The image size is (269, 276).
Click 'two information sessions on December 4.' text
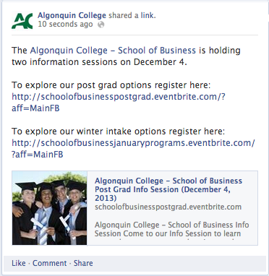[99, 62]
